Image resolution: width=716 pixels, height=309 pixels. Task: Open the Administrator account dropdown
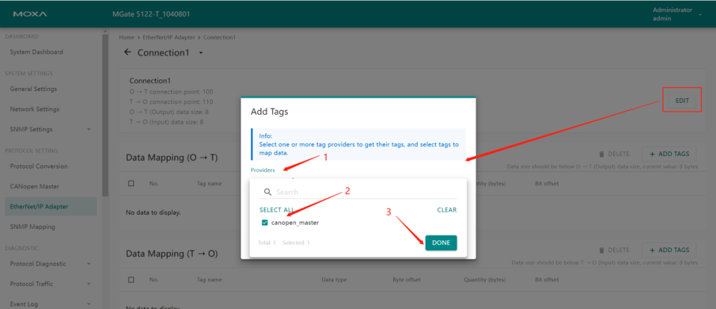click(x=699, y=14)
